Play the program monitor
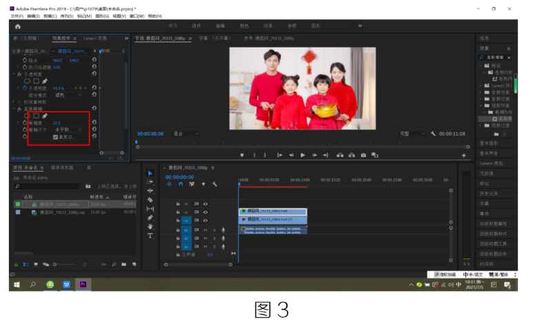 tap(303, 155)
